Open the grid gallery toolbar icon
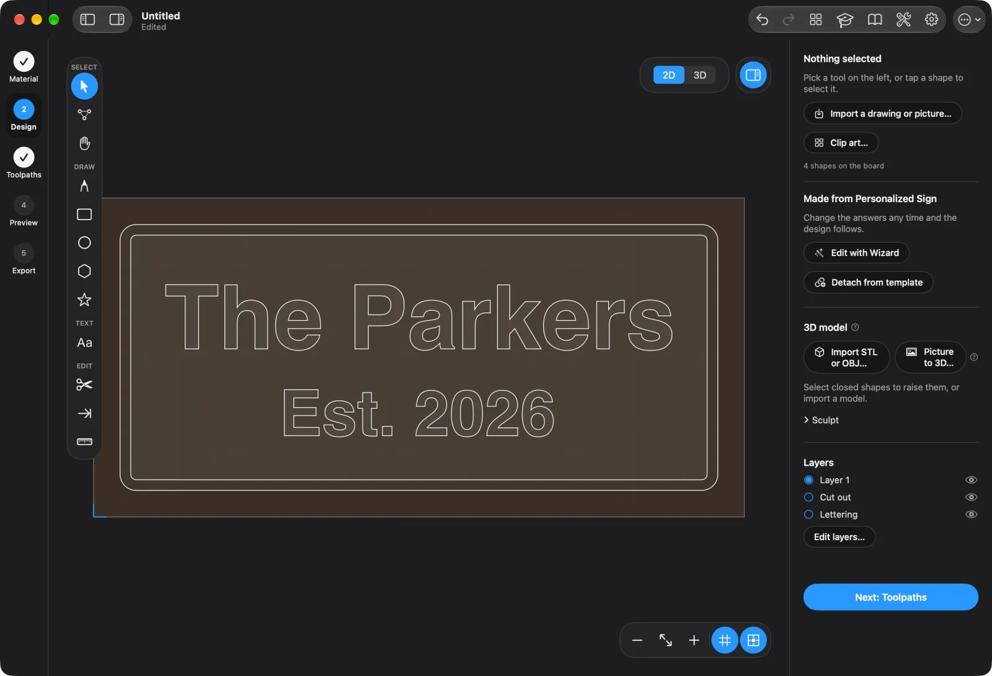The image size is (992, 676). point(816,20)
